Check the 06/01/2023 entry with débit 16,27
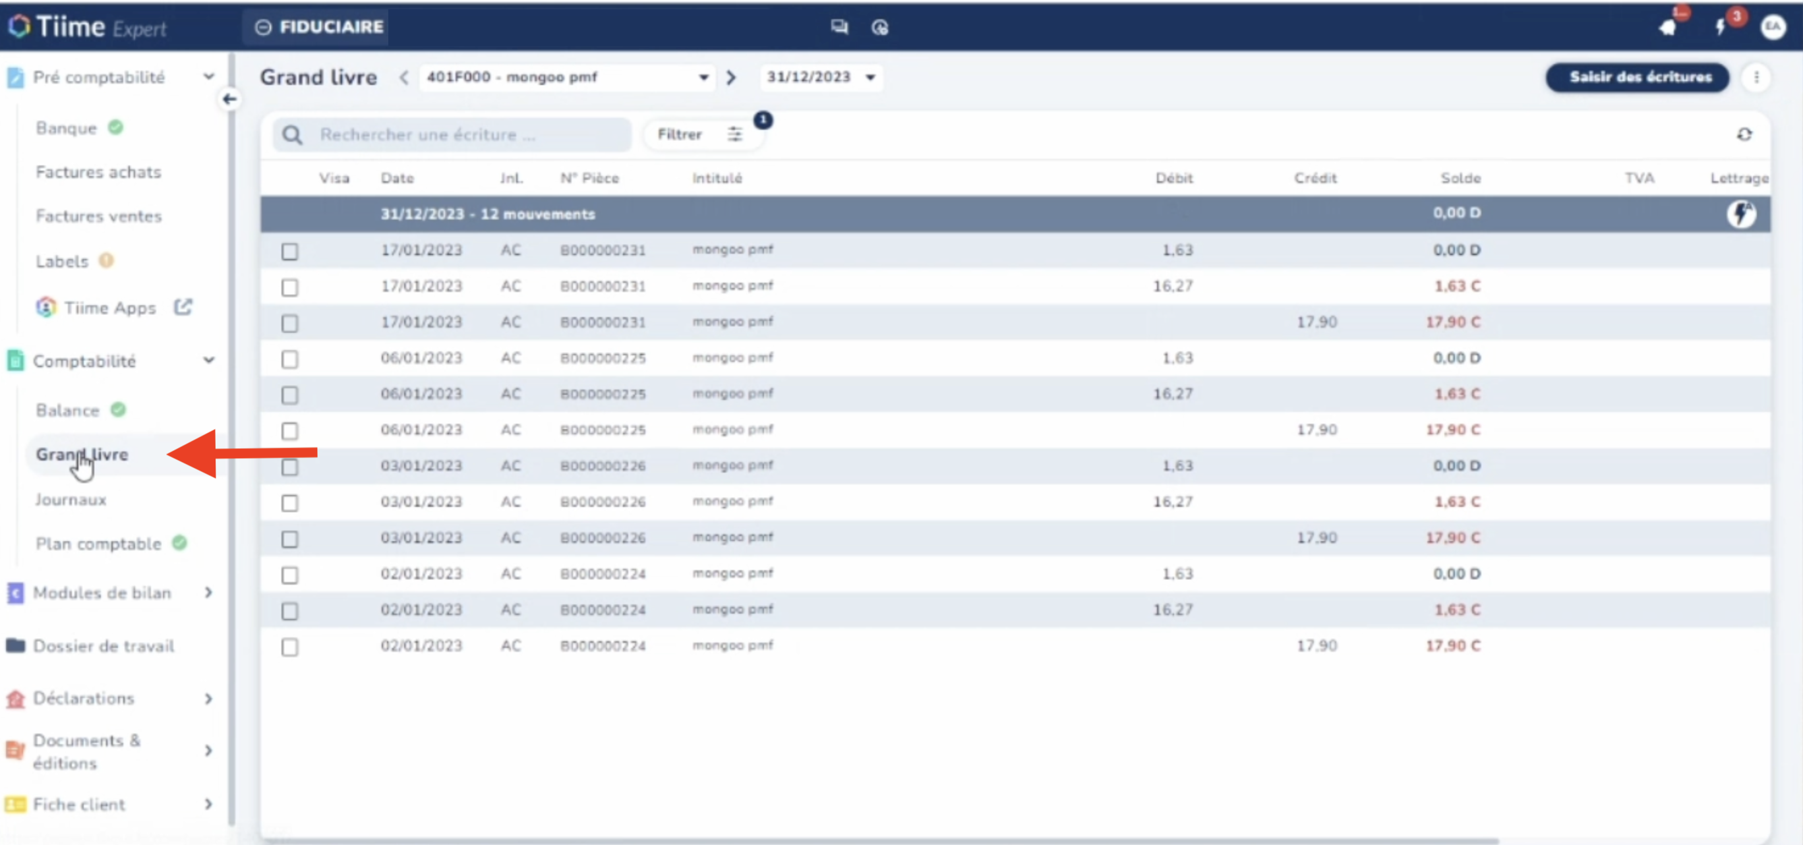Image resolution: width=1803 pixels, height=845 pixels. tap(290, 395)
